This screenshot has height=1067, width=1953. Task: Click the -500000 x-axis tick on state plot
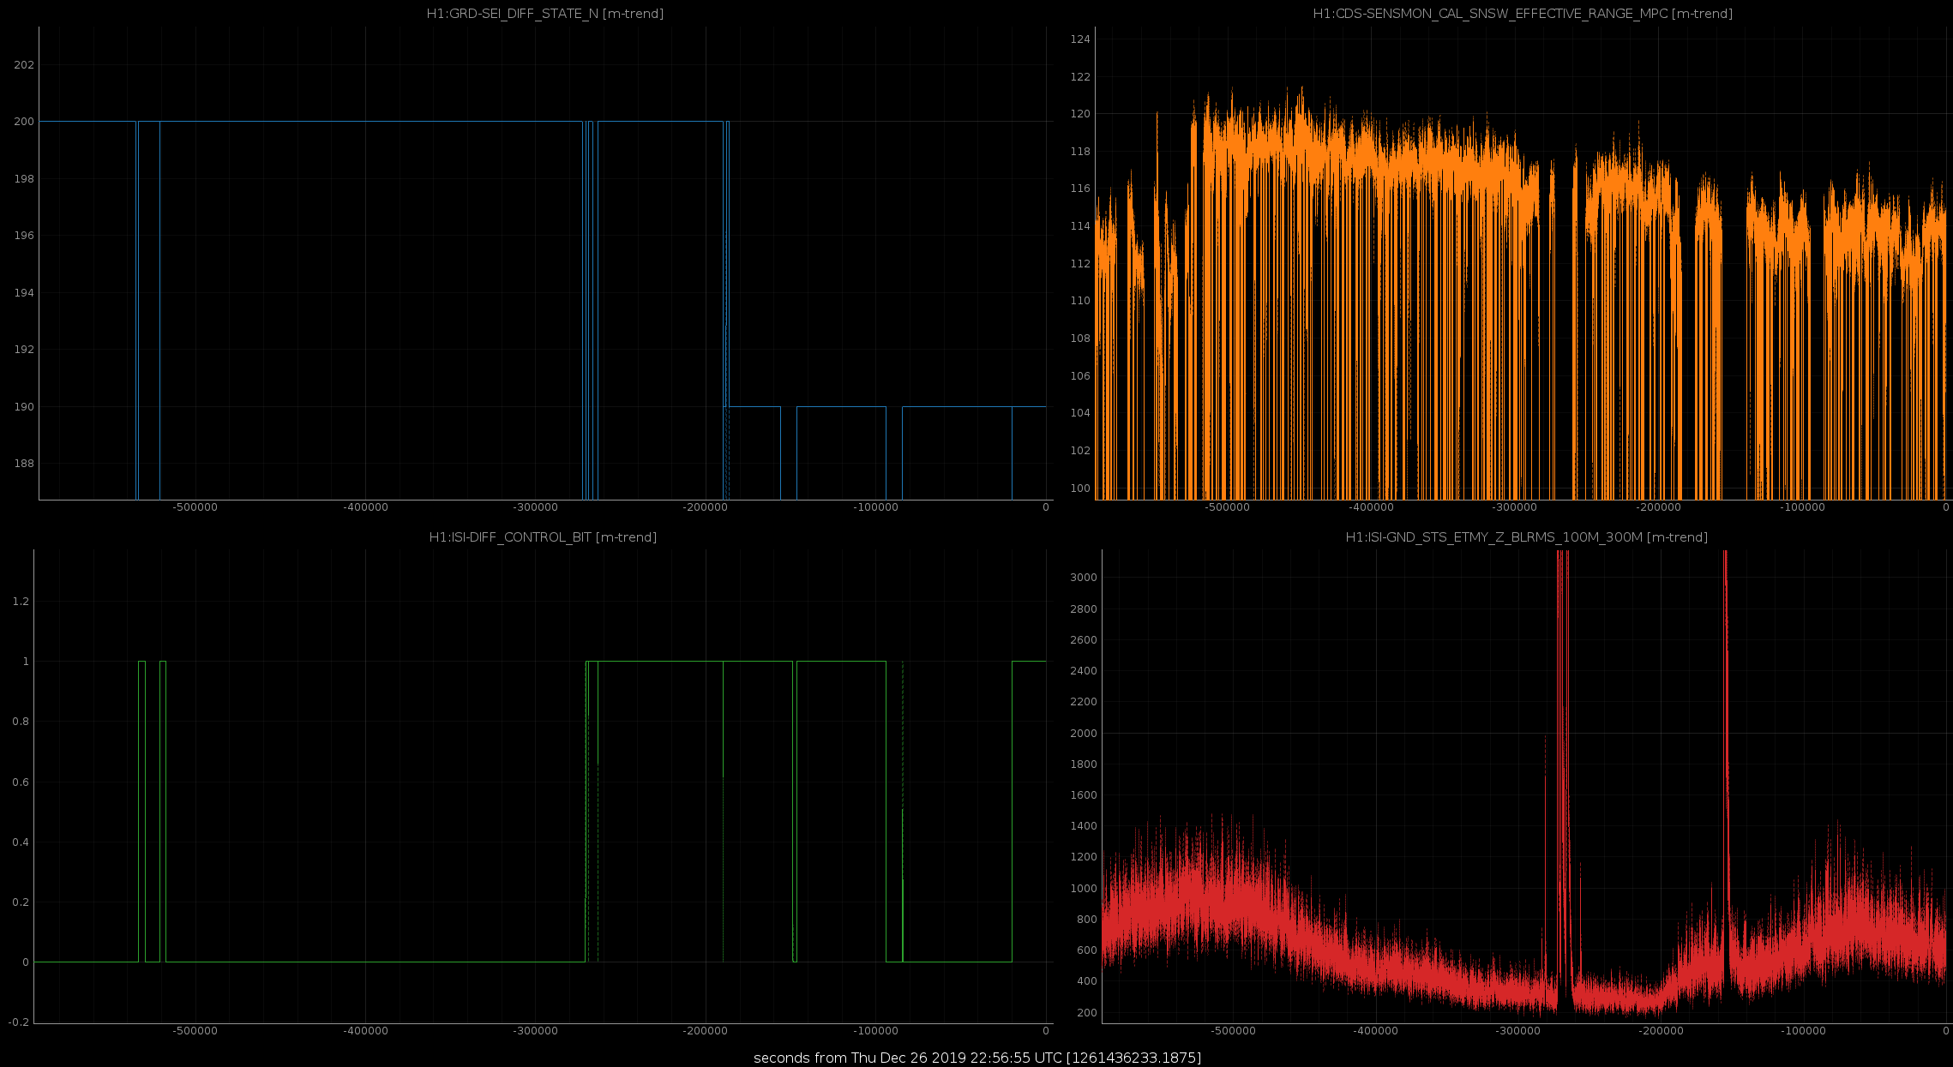click(195, 507)
